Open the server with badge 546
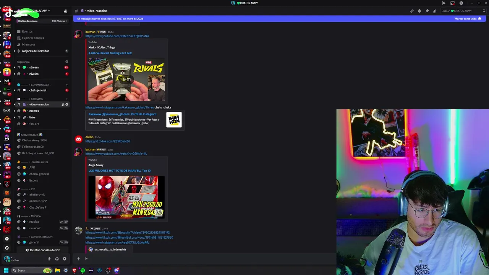 [7, 44]
